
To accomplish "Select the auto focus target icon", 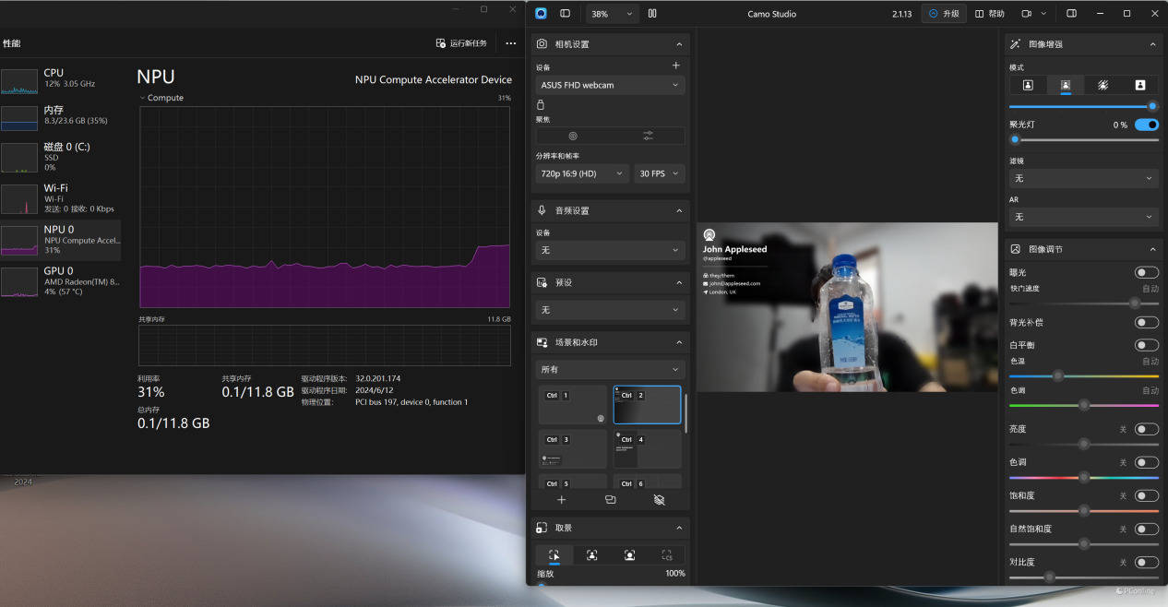I will [573, 136].
